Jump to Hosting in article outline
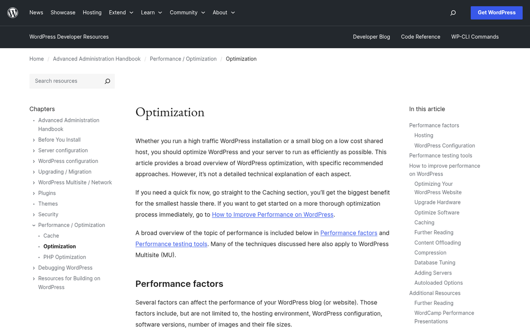Viewport: 530px width, 331px height. [424, 135]
